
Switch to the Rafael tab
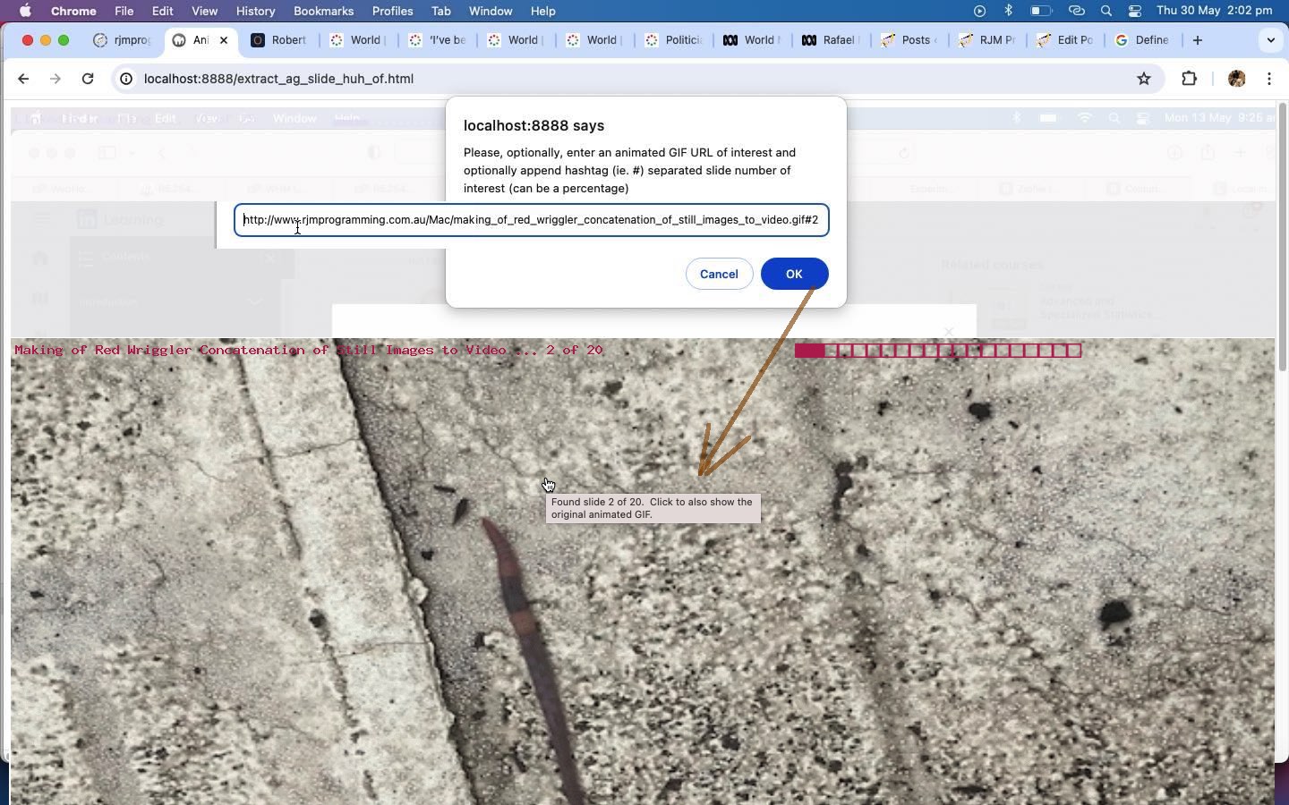click(x=832, y=40)
